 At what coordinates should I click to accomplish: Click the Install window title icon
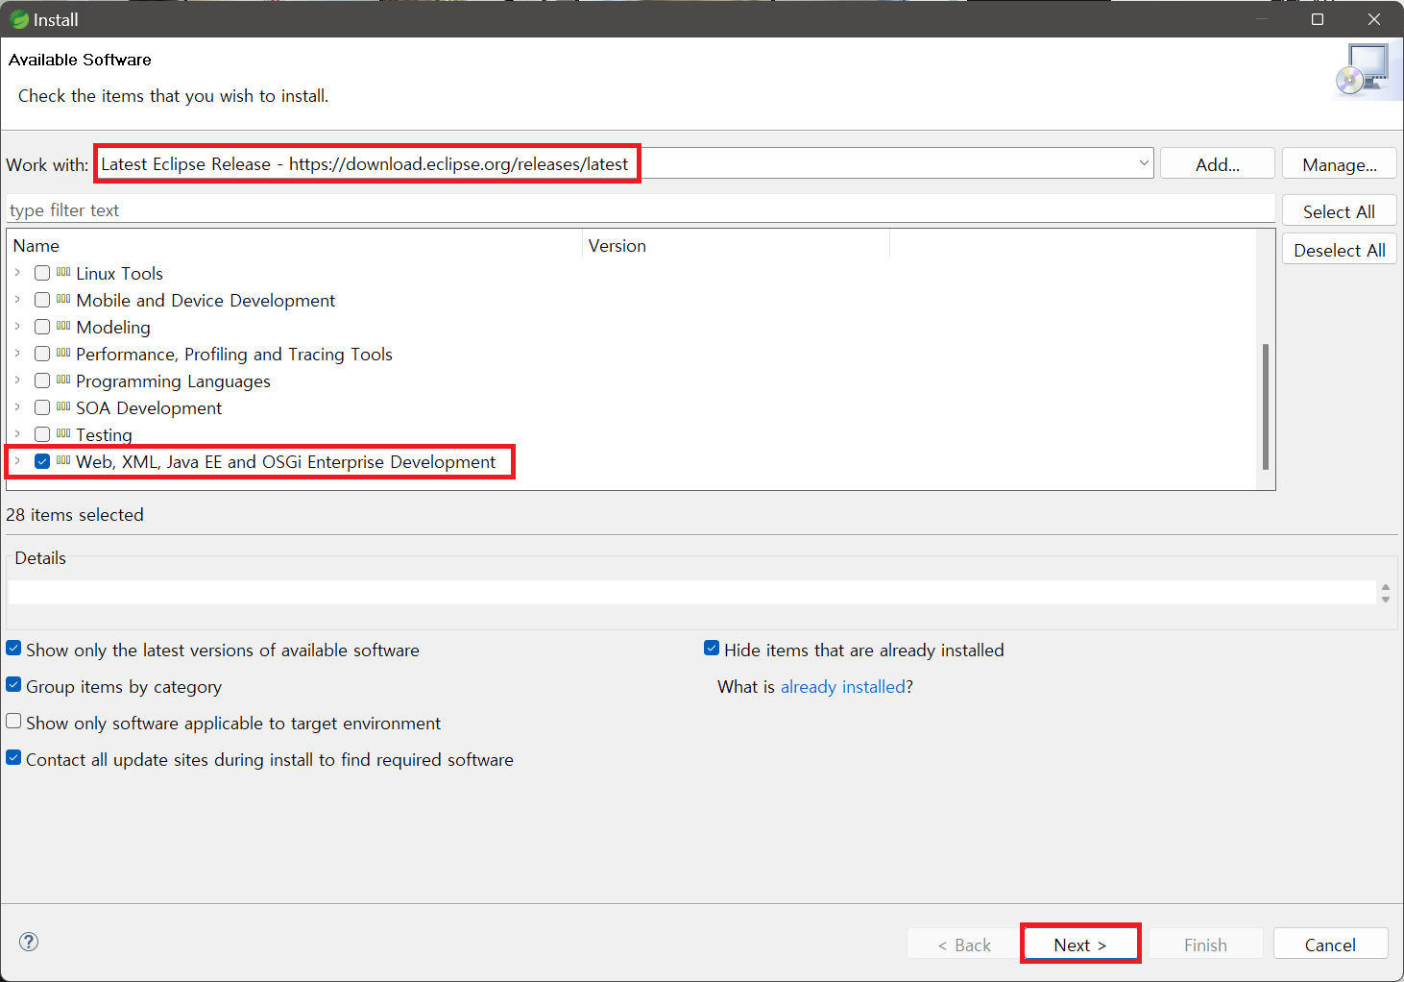click(x=18, y=19)
